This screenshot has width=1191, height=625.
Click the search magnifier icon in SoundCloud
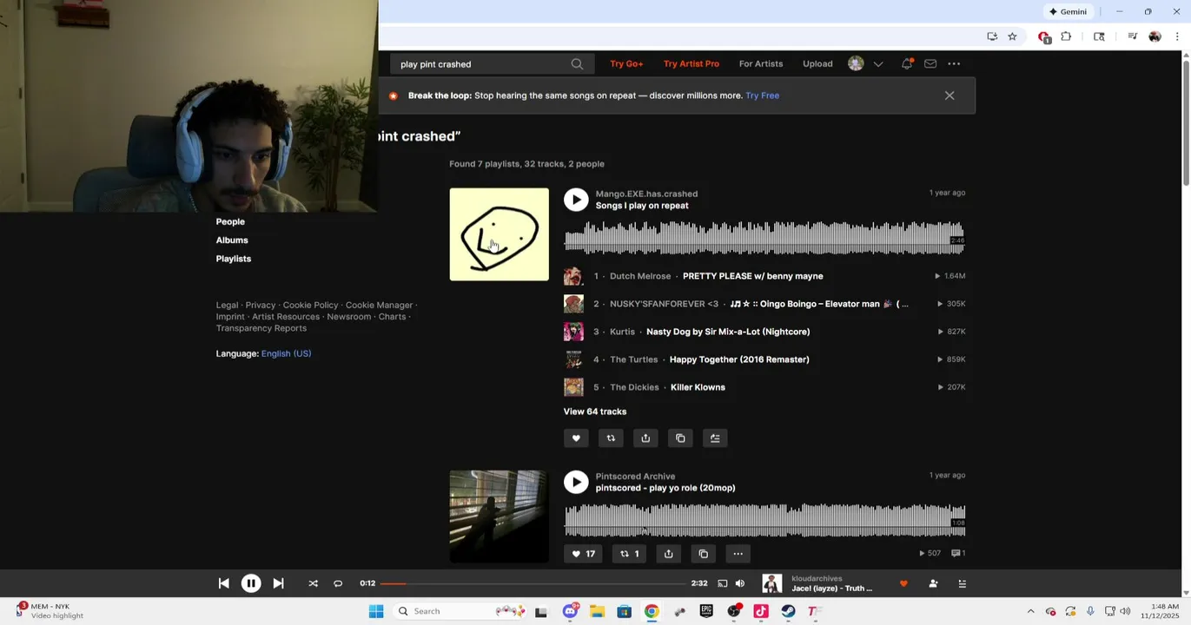coord(577,64)
